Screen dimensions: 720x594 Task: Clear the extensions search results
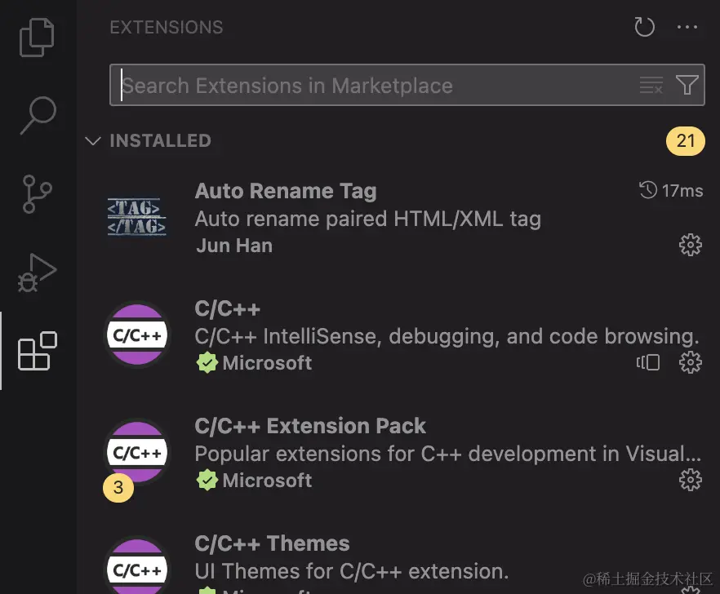pos(651,85)
